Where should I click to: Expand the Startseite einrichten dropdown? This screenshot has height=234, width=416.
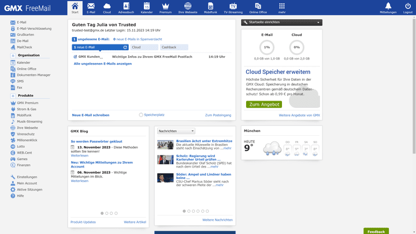tap(282, 23)
